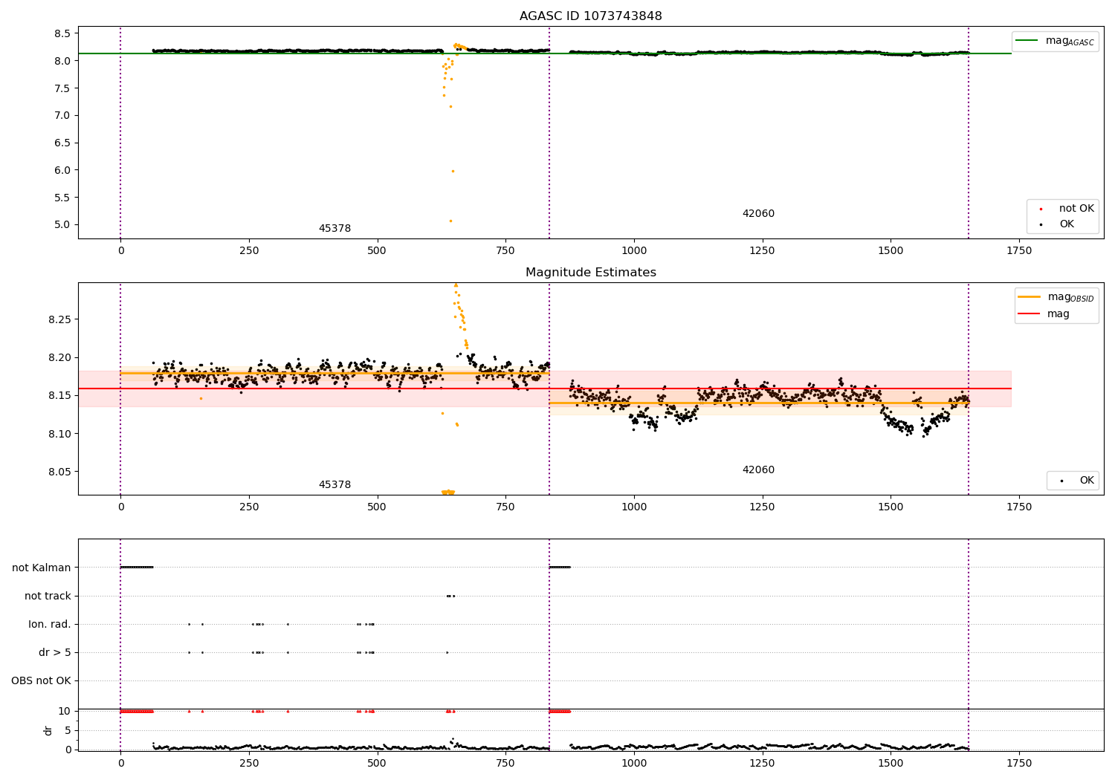The width and height of the screenshot is (1115, 780).
Task: Click the red "mag" legend entry in middle plot
Action: [1059, 314]
